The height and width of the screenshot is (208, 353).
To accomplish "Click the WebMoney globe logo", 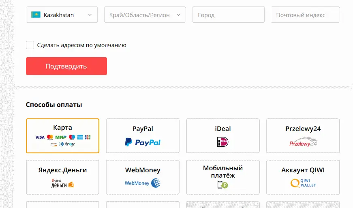I will tap(156, 183).
